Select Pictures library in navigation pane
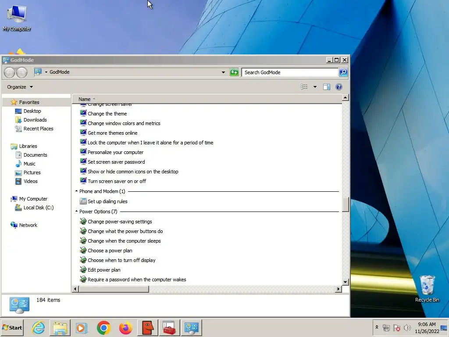Screen dimensions: 449x337 click(32, 172)
